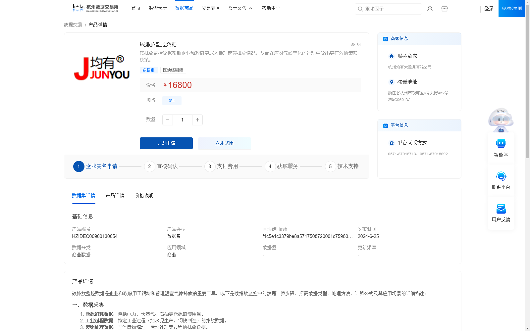
Task: Click the Hangzhou Data Exchange logo
Action: [95, 8]
